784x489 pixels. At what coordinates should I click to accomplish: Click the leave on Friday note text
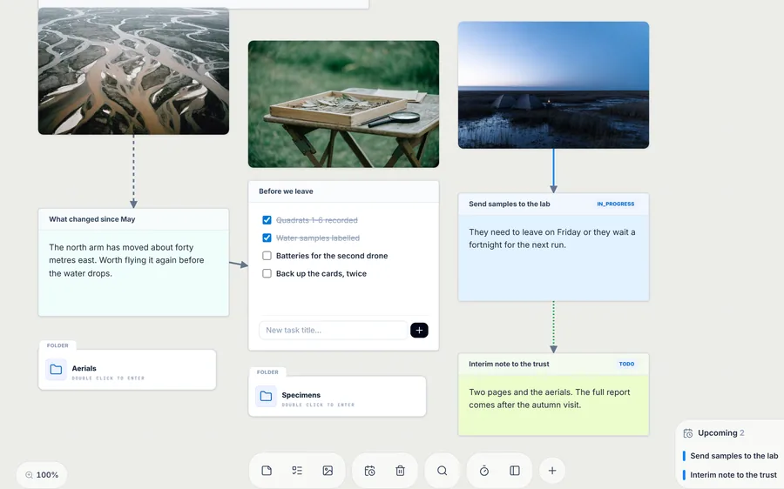coord(552,238)
